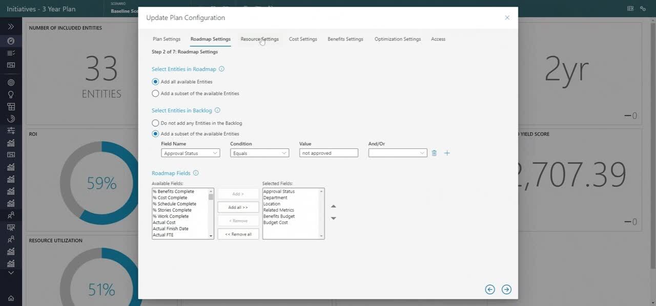Select % Cost Complete in Available Fields
The image size is (656, 306).
pyautogui.click(x=180, y=198)
